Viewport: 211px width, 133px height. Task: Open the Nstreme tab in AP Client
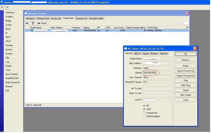(154, 54)
